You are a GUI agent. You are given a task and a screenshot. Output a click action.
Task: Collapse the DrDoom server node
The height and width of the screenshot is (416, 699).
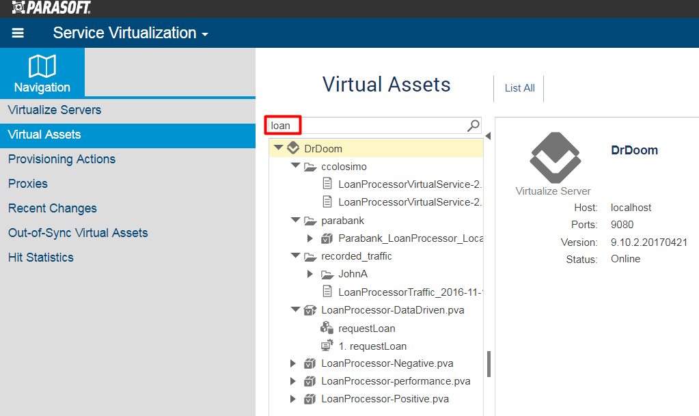(x=279, y=148)
